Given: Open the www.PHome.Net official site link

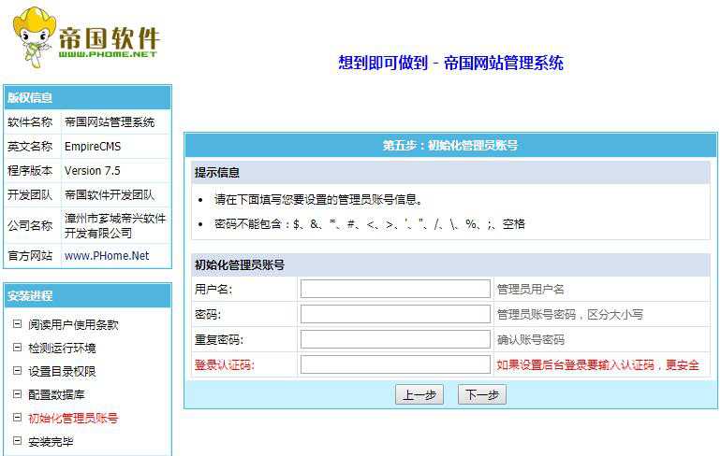Looking at the screenshot, I should [x=107, y=255].
